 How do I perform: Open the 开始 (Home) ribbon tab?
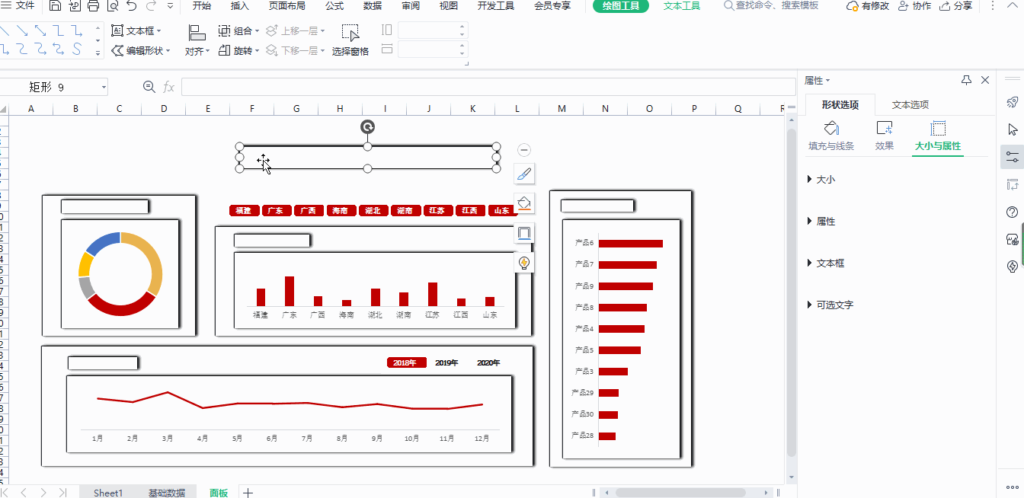[x=202, y=6]
